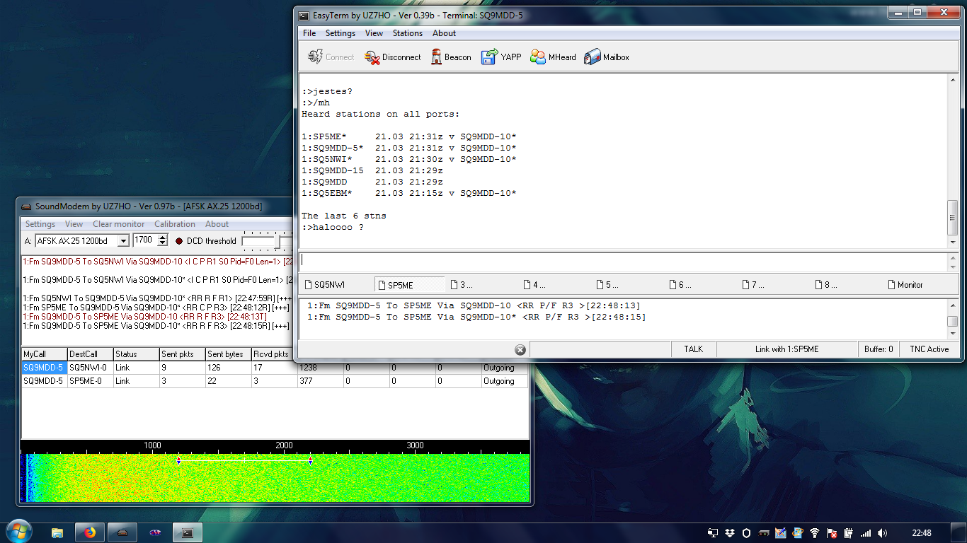Image resolution: width=967 pixels, height=543 pixels.
Task: Click the red DCD indicator light
Action: click(x=179, y=241)
